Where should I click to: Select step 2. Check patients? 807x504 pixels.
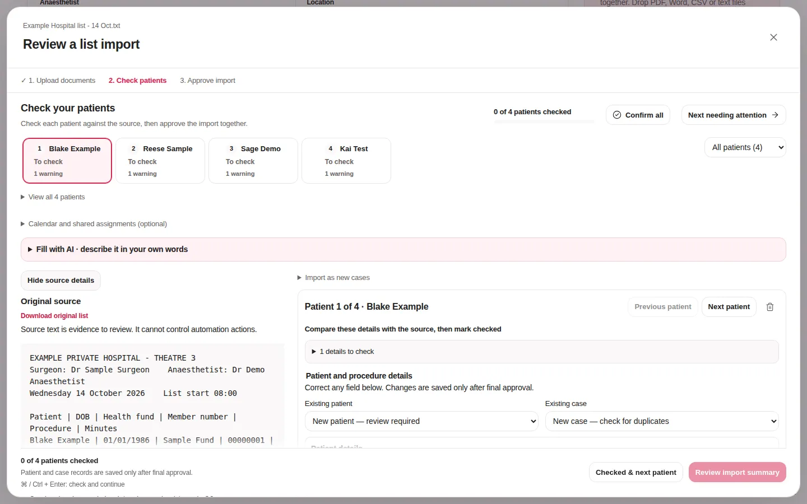click(137, 81)
